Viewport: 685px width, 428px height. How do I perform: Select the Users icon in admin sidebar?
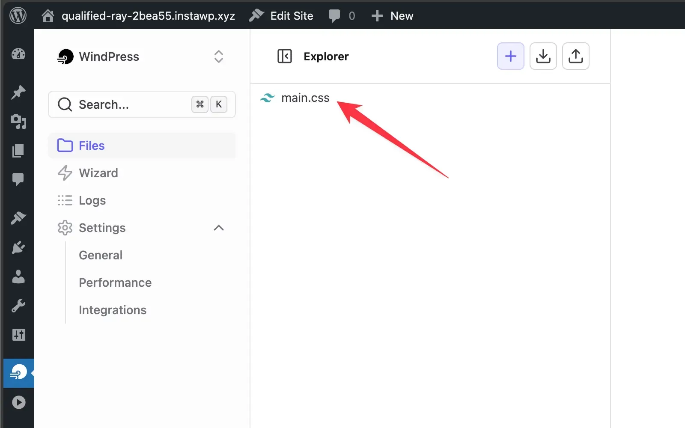tap(18, 276)
